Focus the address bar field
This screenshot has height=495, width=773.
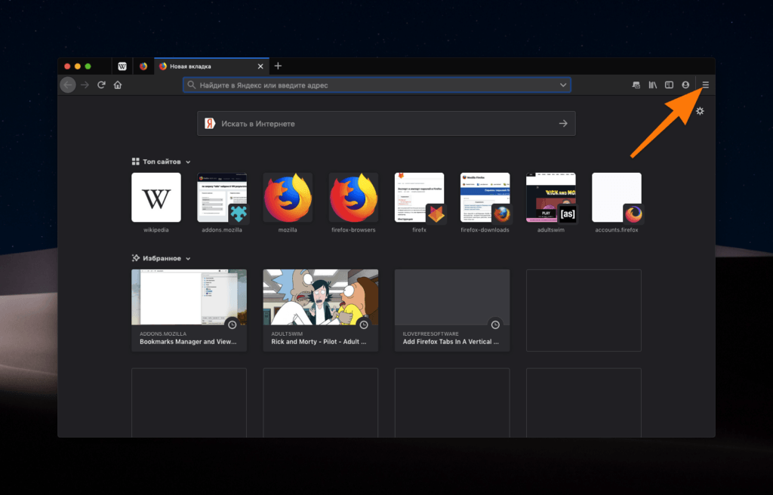377,85
